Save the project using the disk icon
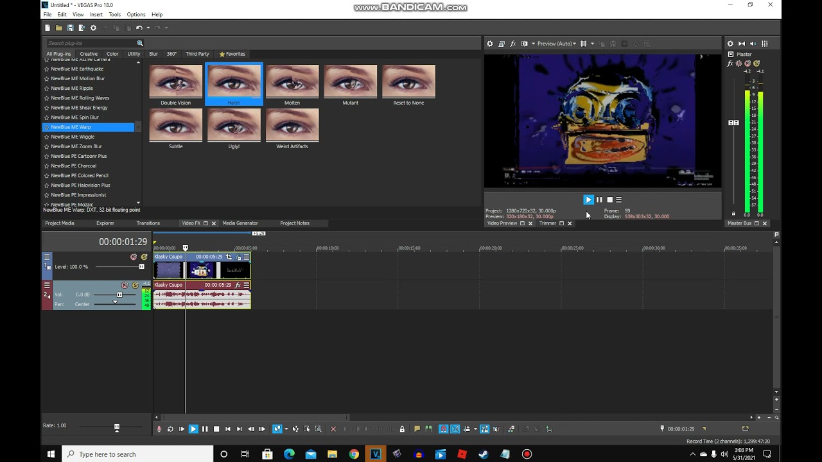 pos(70,28)
